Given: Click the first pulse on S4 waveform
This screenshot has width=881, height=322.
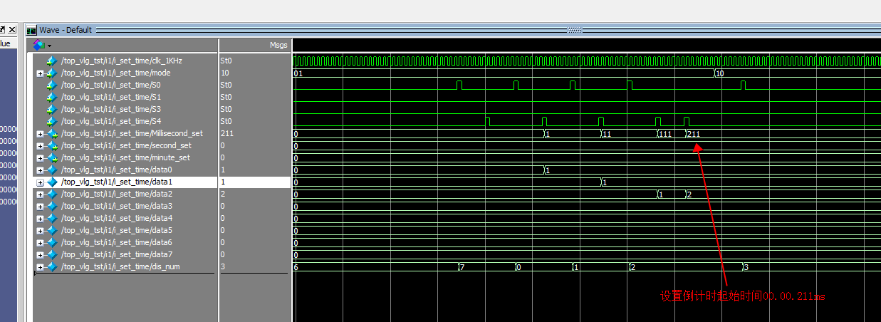Looking at the screenshot, I should (x=488, y=121).
